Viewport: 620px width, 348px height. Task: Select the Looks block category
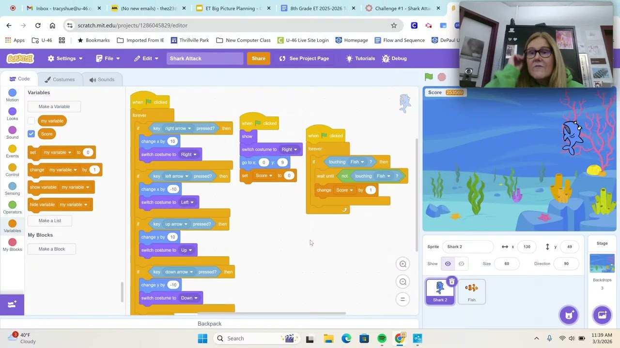click(12, 115)
